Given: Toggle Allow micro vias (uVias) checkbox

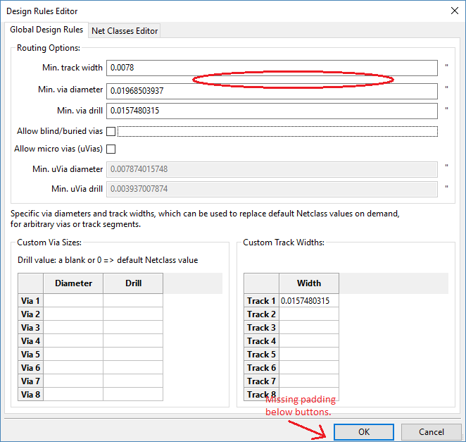Looking at the screenshot, I should 111,149.
